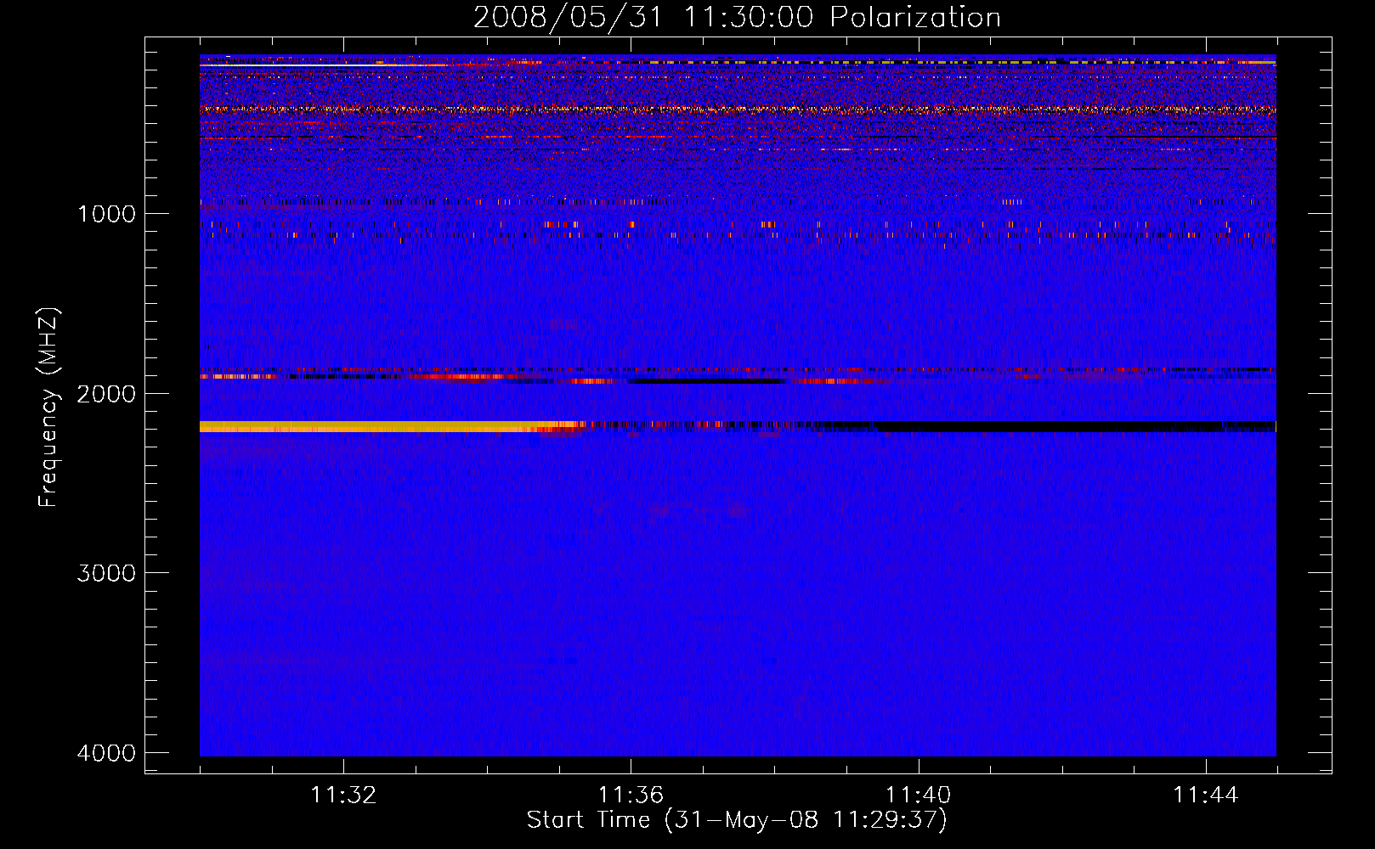Click the 11:32 time tick label

pyautogui.click(x=343, y=796)
